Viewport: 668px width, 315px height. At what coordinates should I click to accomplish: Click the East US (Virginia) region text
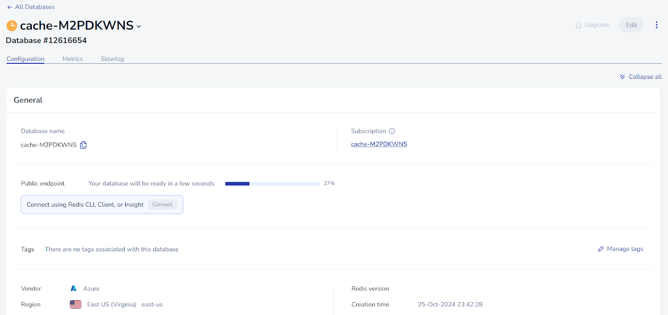coord(111,305)
